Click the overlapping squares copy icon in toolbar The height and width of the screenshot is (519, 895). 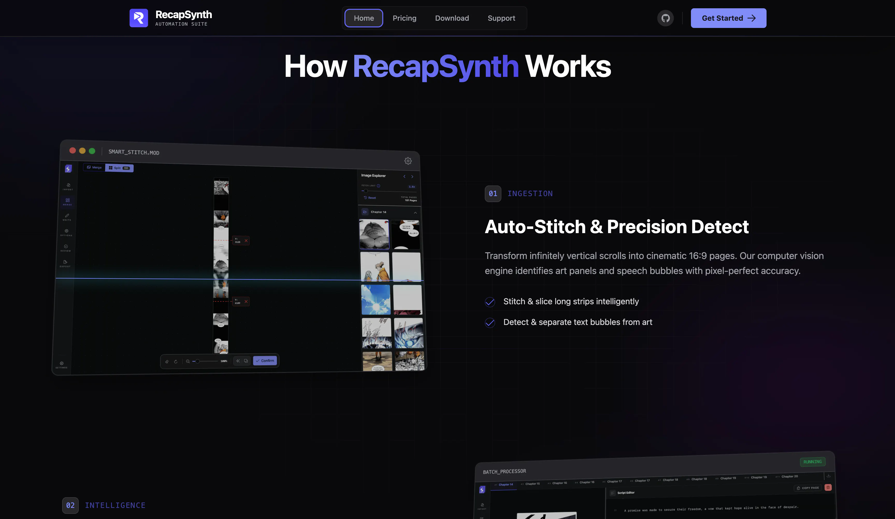click(x=246, y=361)
